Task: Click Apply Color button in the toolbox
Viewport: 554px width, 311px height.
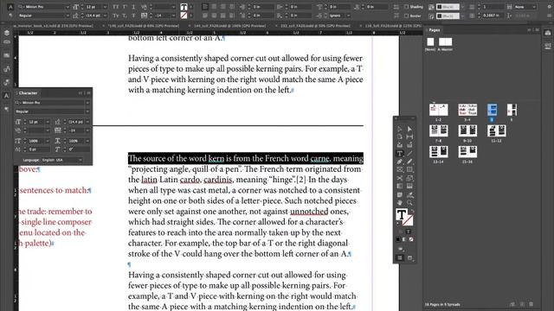Action: point(398,239)
